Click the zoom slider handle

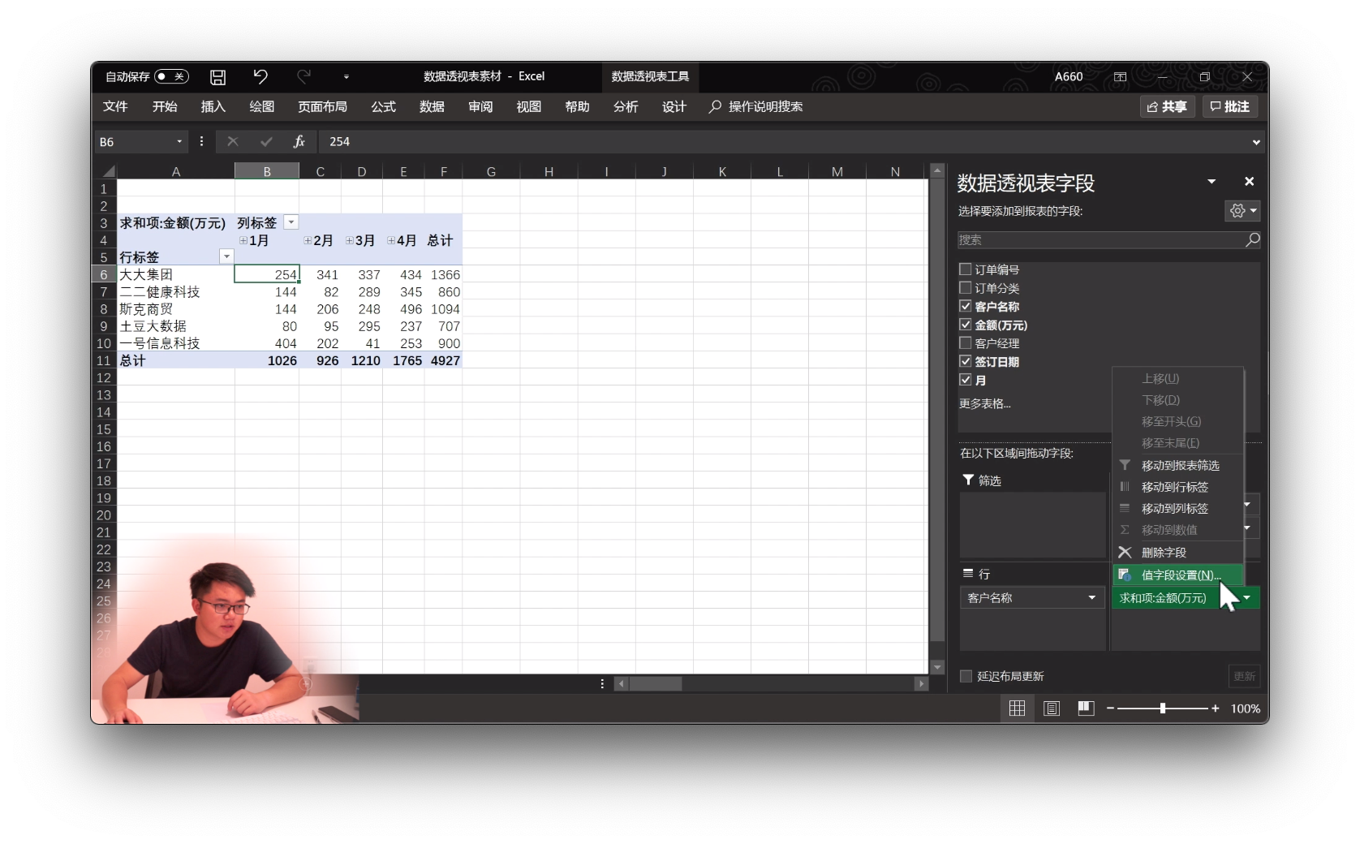1163,708
